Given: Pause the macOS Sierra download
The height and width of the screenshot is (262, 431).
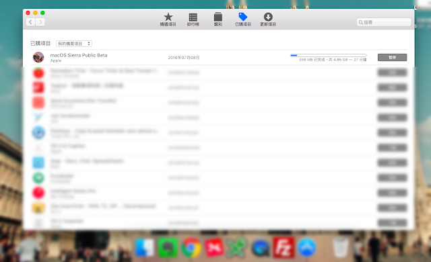Looking at the screenshot, I should [392, 57].
